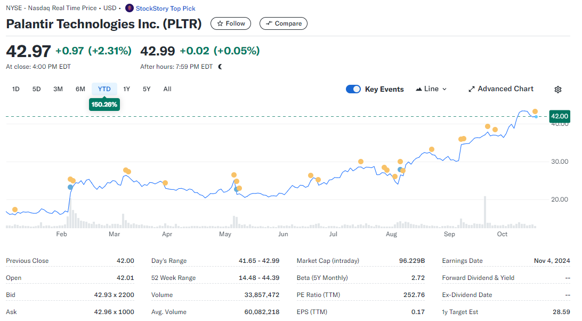Click the Open value 42.01
The width and height of the screenshot is (582, 321).
pos(125,278)
